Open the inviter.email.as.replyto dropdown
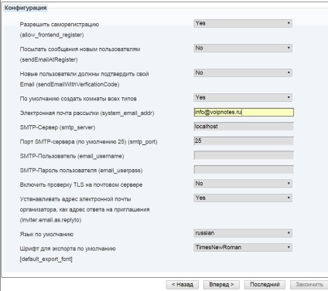This screenshot has width=328, height=291. (243, 198)
